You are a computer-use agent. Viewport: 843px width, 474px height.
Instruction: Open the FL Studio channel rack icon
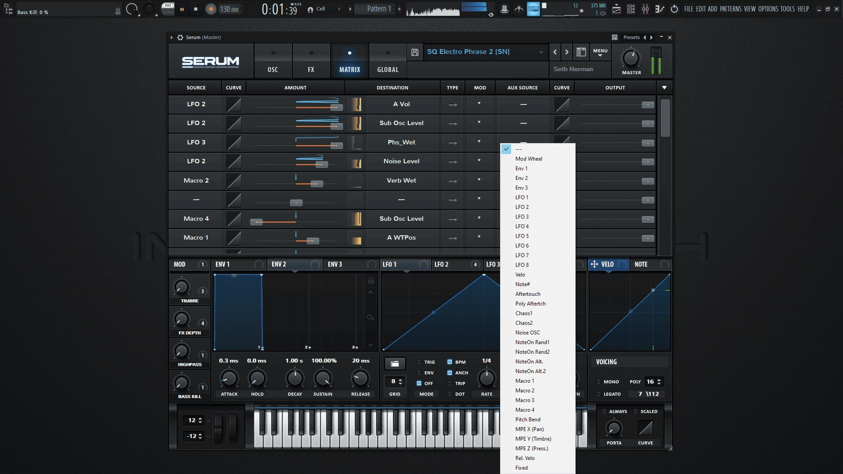(631, 9)
